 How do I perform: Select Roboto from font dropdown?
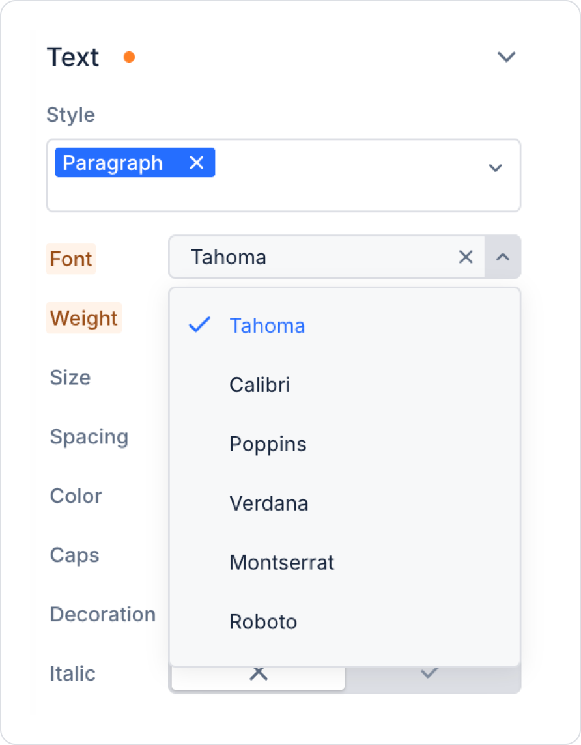click(x=263, y=622)
